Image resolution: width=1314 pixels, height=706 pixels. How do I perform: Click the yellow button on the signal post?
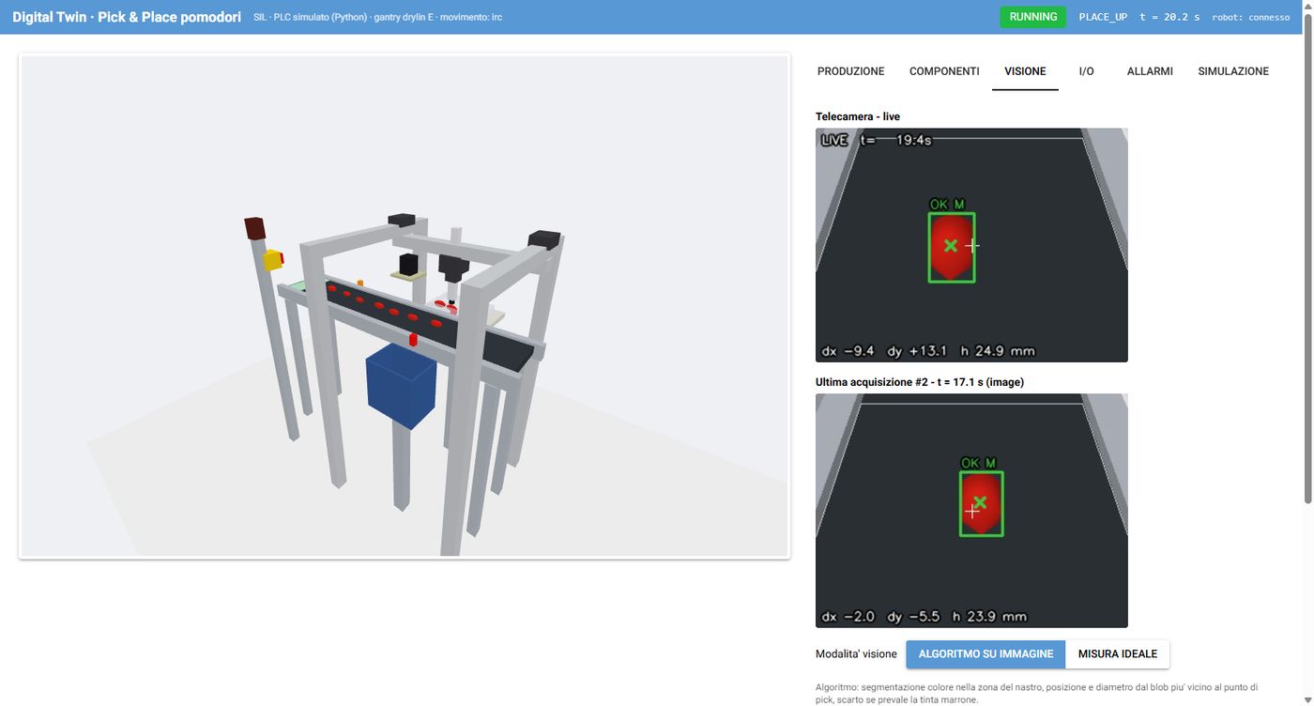pyautogui.click(x=273, y=260)
